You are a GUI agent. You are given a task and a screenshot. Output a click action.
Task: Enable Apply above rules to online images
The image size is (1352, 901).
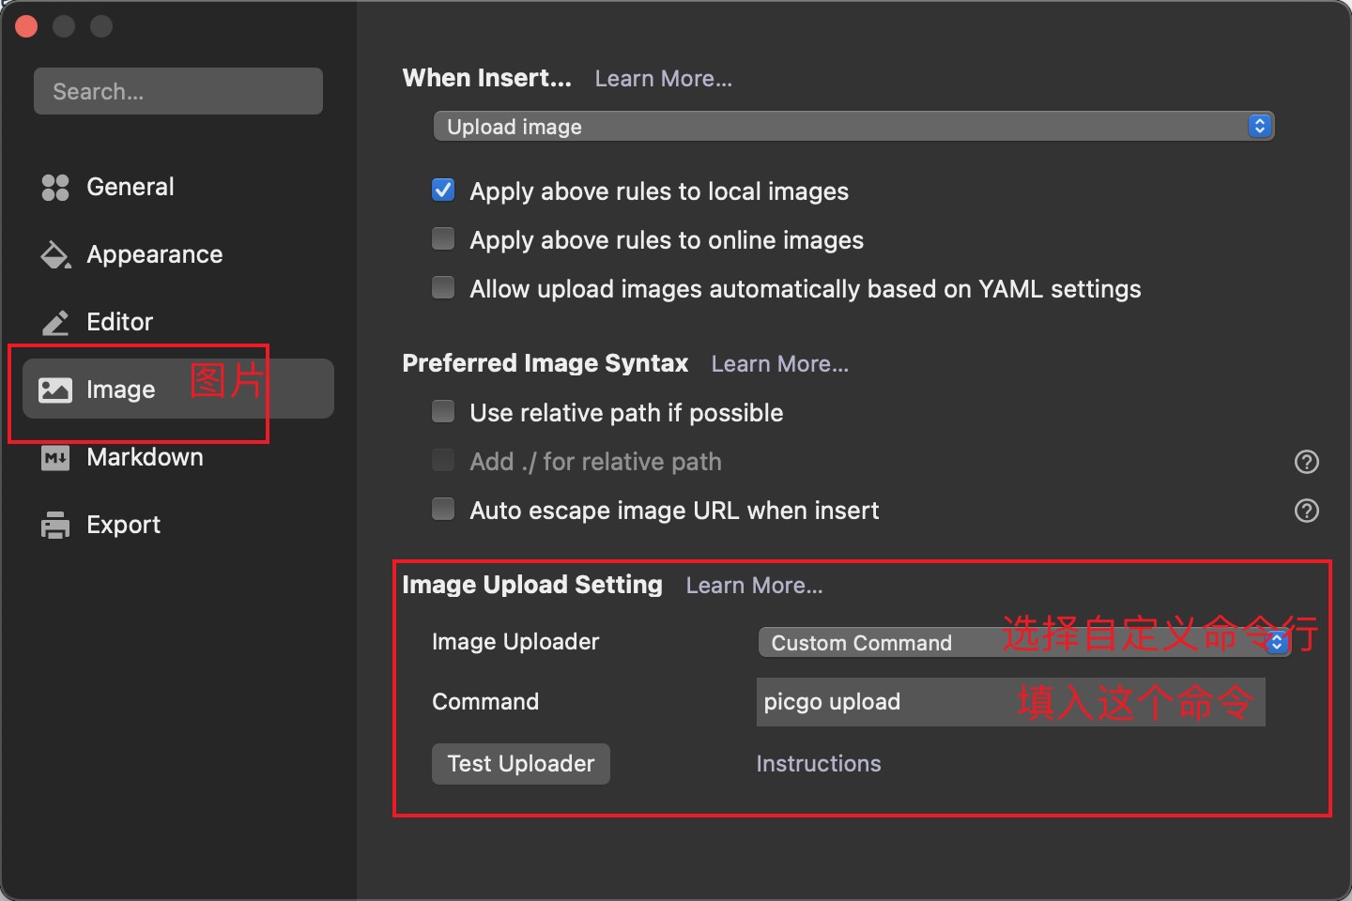(443, 239)
